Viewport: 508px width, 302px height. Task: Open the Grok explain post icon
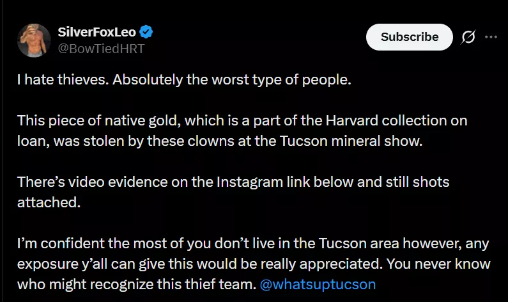coord(468,37)
